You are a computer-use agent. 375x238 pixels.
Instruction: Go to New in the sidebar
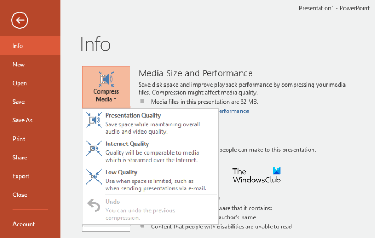[x=19, y=64]
